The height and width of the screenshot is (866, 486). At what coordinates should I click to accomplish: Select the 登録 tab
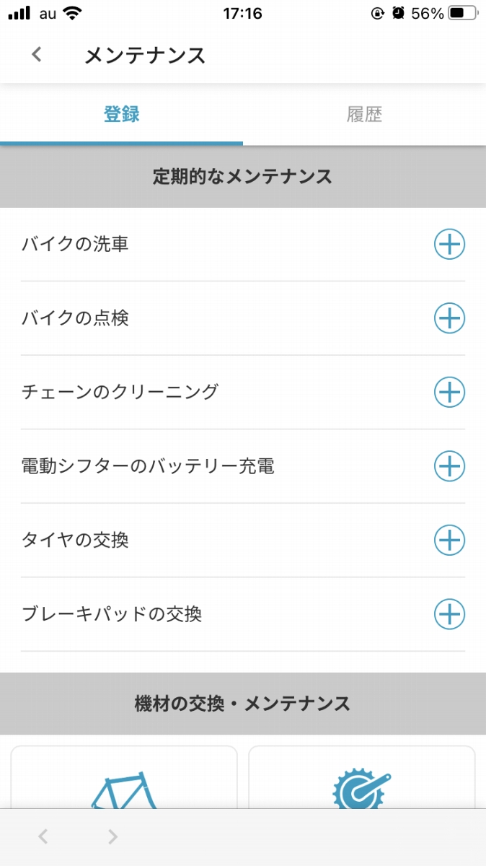[x=121, y=114]
